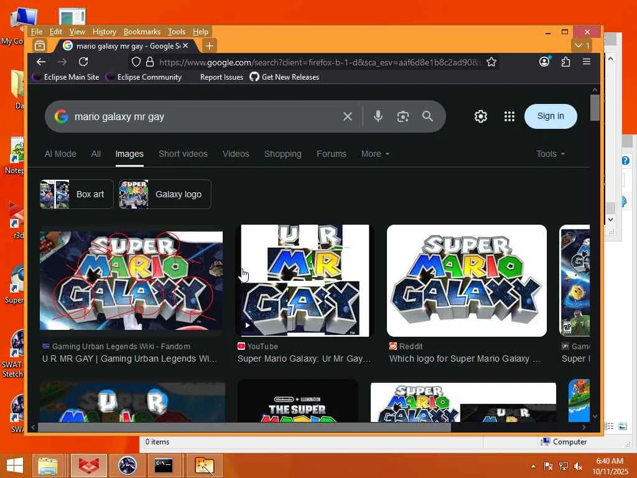Screen dimensions: 637x478
Task: Open the Forums results tab
Action: pyautogui.click(x=332, y=154)
